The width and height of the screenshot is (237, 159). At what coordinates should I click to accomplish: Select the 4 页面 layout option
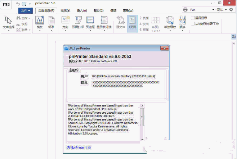[x=144, y=24]
